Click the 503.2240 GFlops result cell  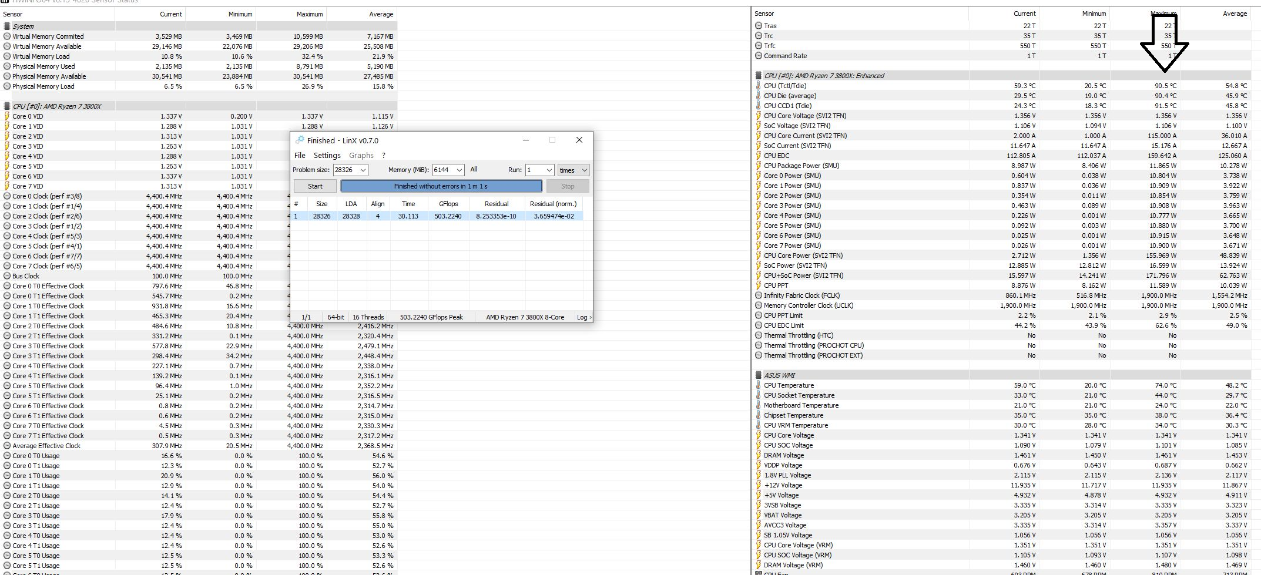(x=448, y=216)
